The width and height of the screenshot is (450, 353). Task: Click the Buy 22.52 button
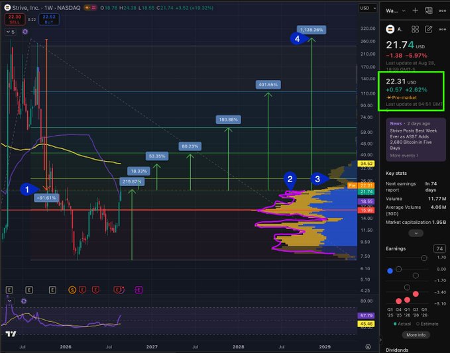point(49,19)
